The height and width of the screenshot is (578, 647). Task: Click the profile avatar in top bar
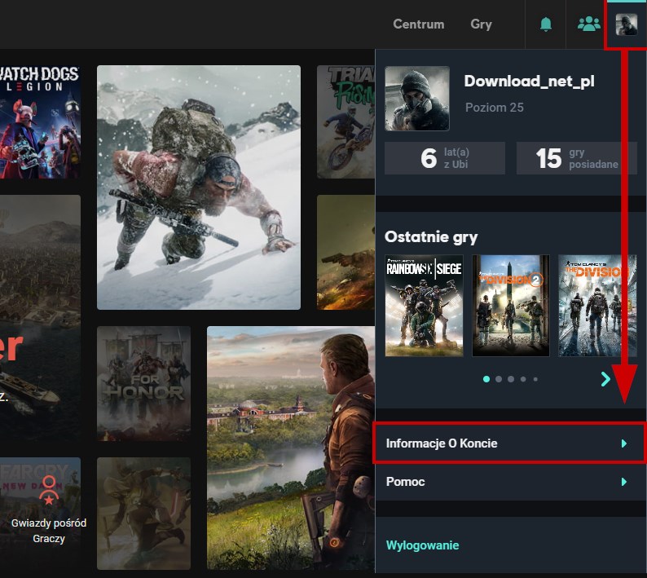coord(626,24)
